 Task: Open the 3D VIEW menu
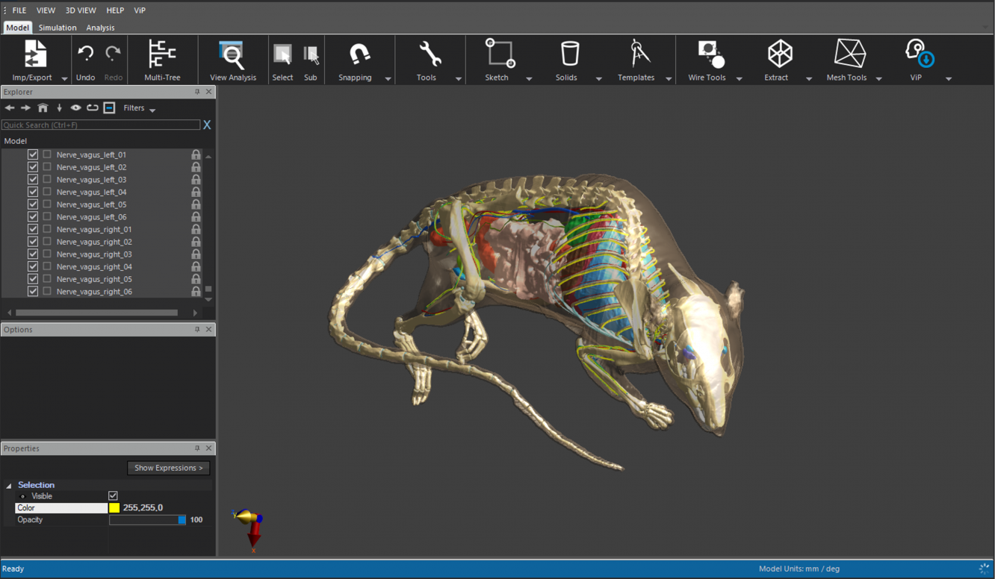pyautogui.click(x=80, y=10)
